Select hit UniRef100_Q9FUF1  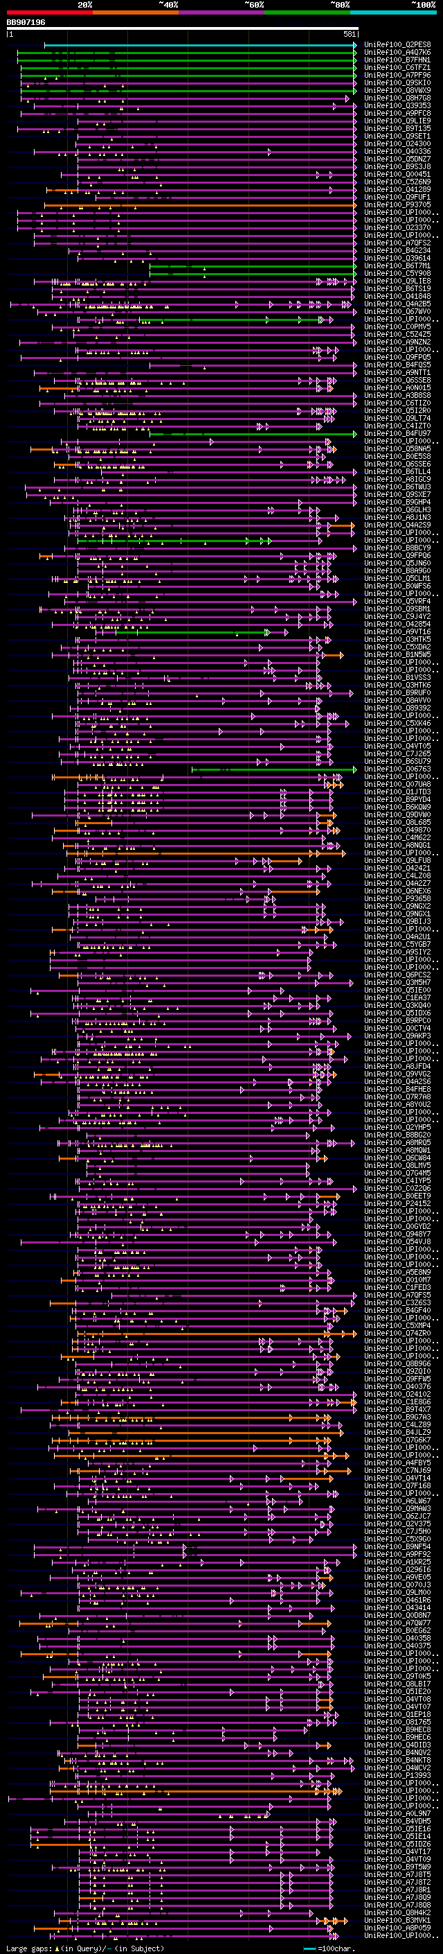tap(397, 198)
